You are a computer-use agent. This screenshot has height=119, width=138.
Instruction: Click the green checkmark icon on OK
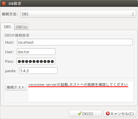[x=80, y=113]
